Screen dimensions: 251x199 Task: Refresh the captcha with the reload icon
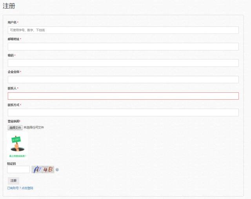[57, 170]
